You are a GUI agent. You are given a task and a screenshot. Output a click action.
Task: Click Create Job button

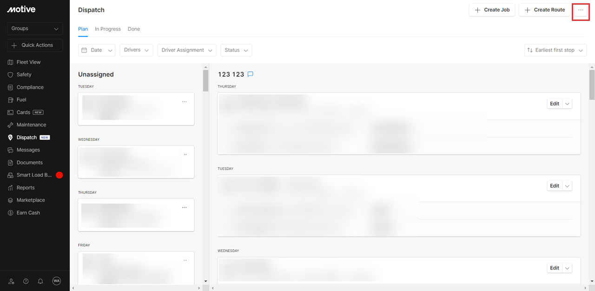492,10
